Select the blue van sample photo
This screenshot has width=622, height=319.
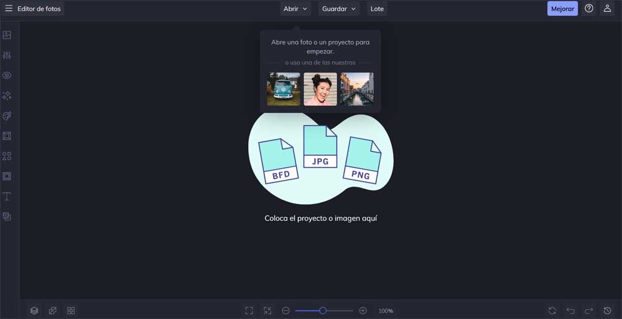tap(284, 89)
